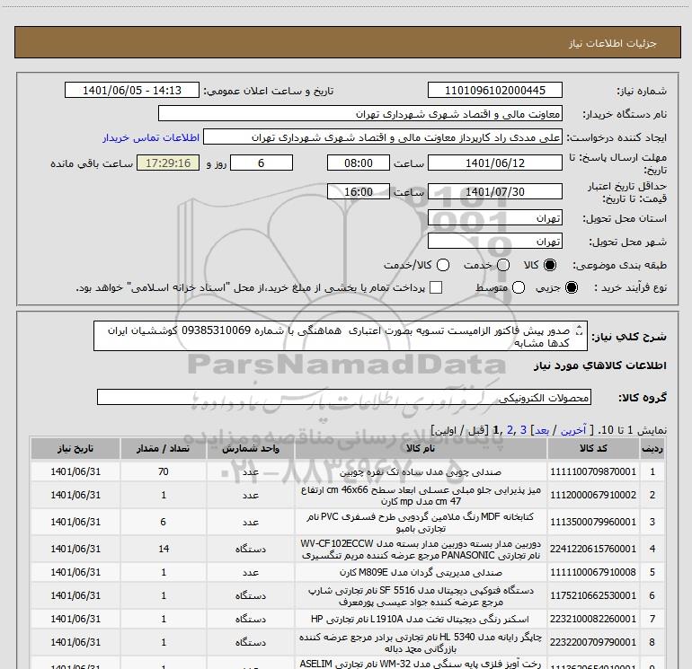The image size is (692, 669).
Task: Open the next page link بعد
Action: click(542, 429)
